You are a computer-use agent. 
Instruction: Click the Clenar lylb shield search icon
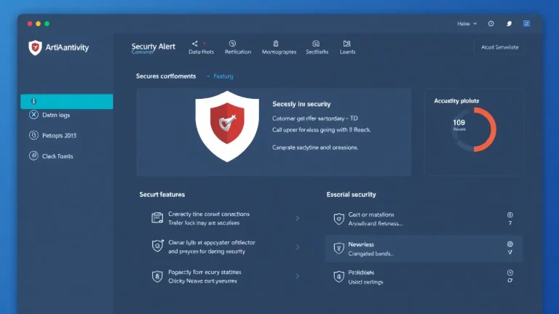point(157,245)
